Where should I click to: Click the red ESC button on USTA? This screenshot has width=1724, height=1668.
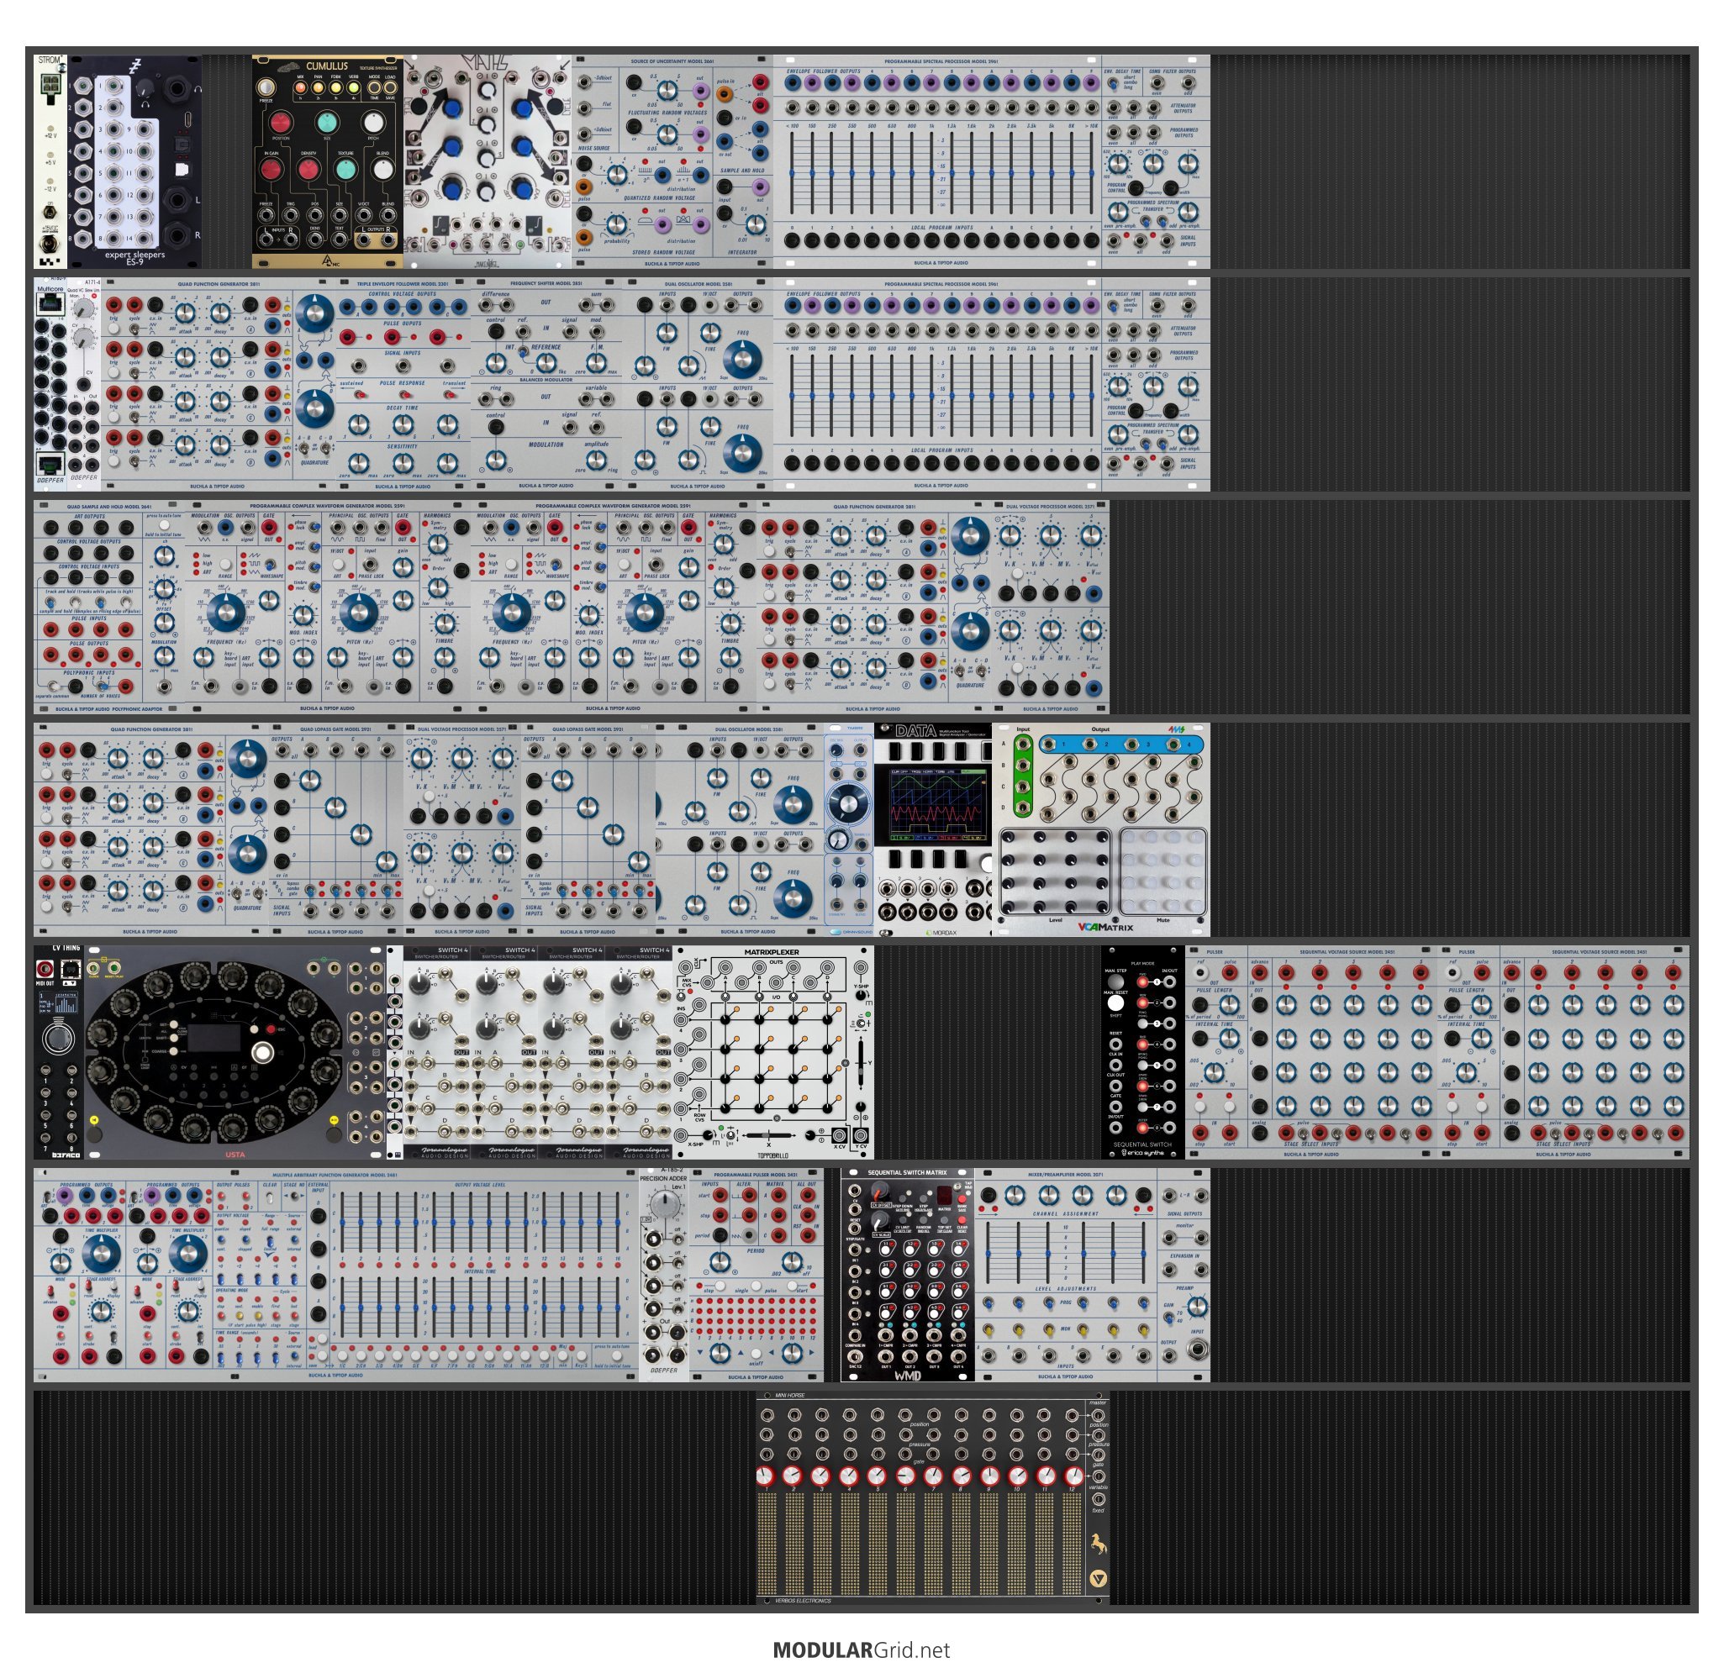click(x=272, y=1029)
